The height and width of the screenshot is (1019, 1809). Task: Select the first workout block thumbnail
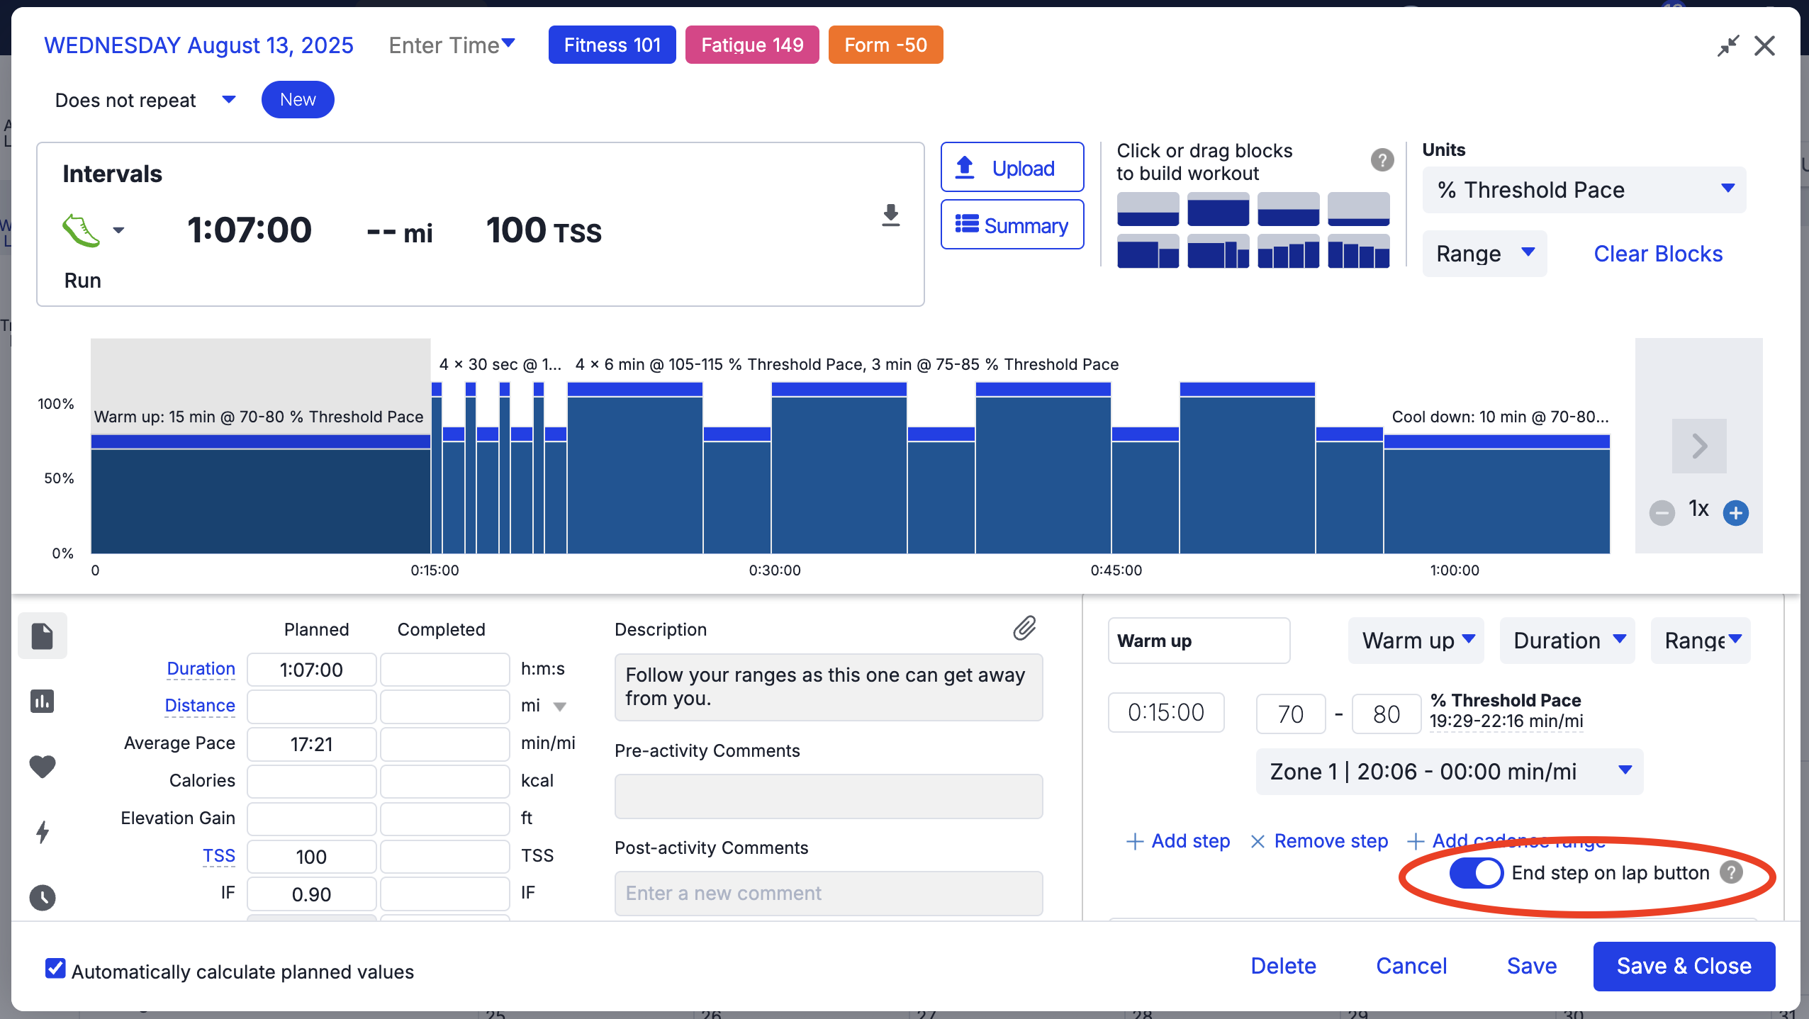click(x=1148, y=210)
